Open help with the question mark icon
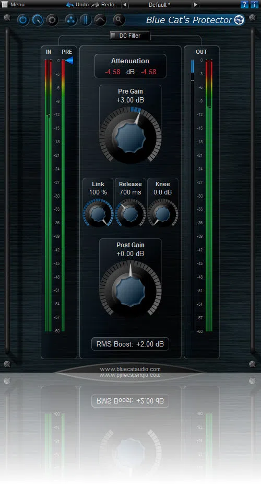 (x=244, y=5)
